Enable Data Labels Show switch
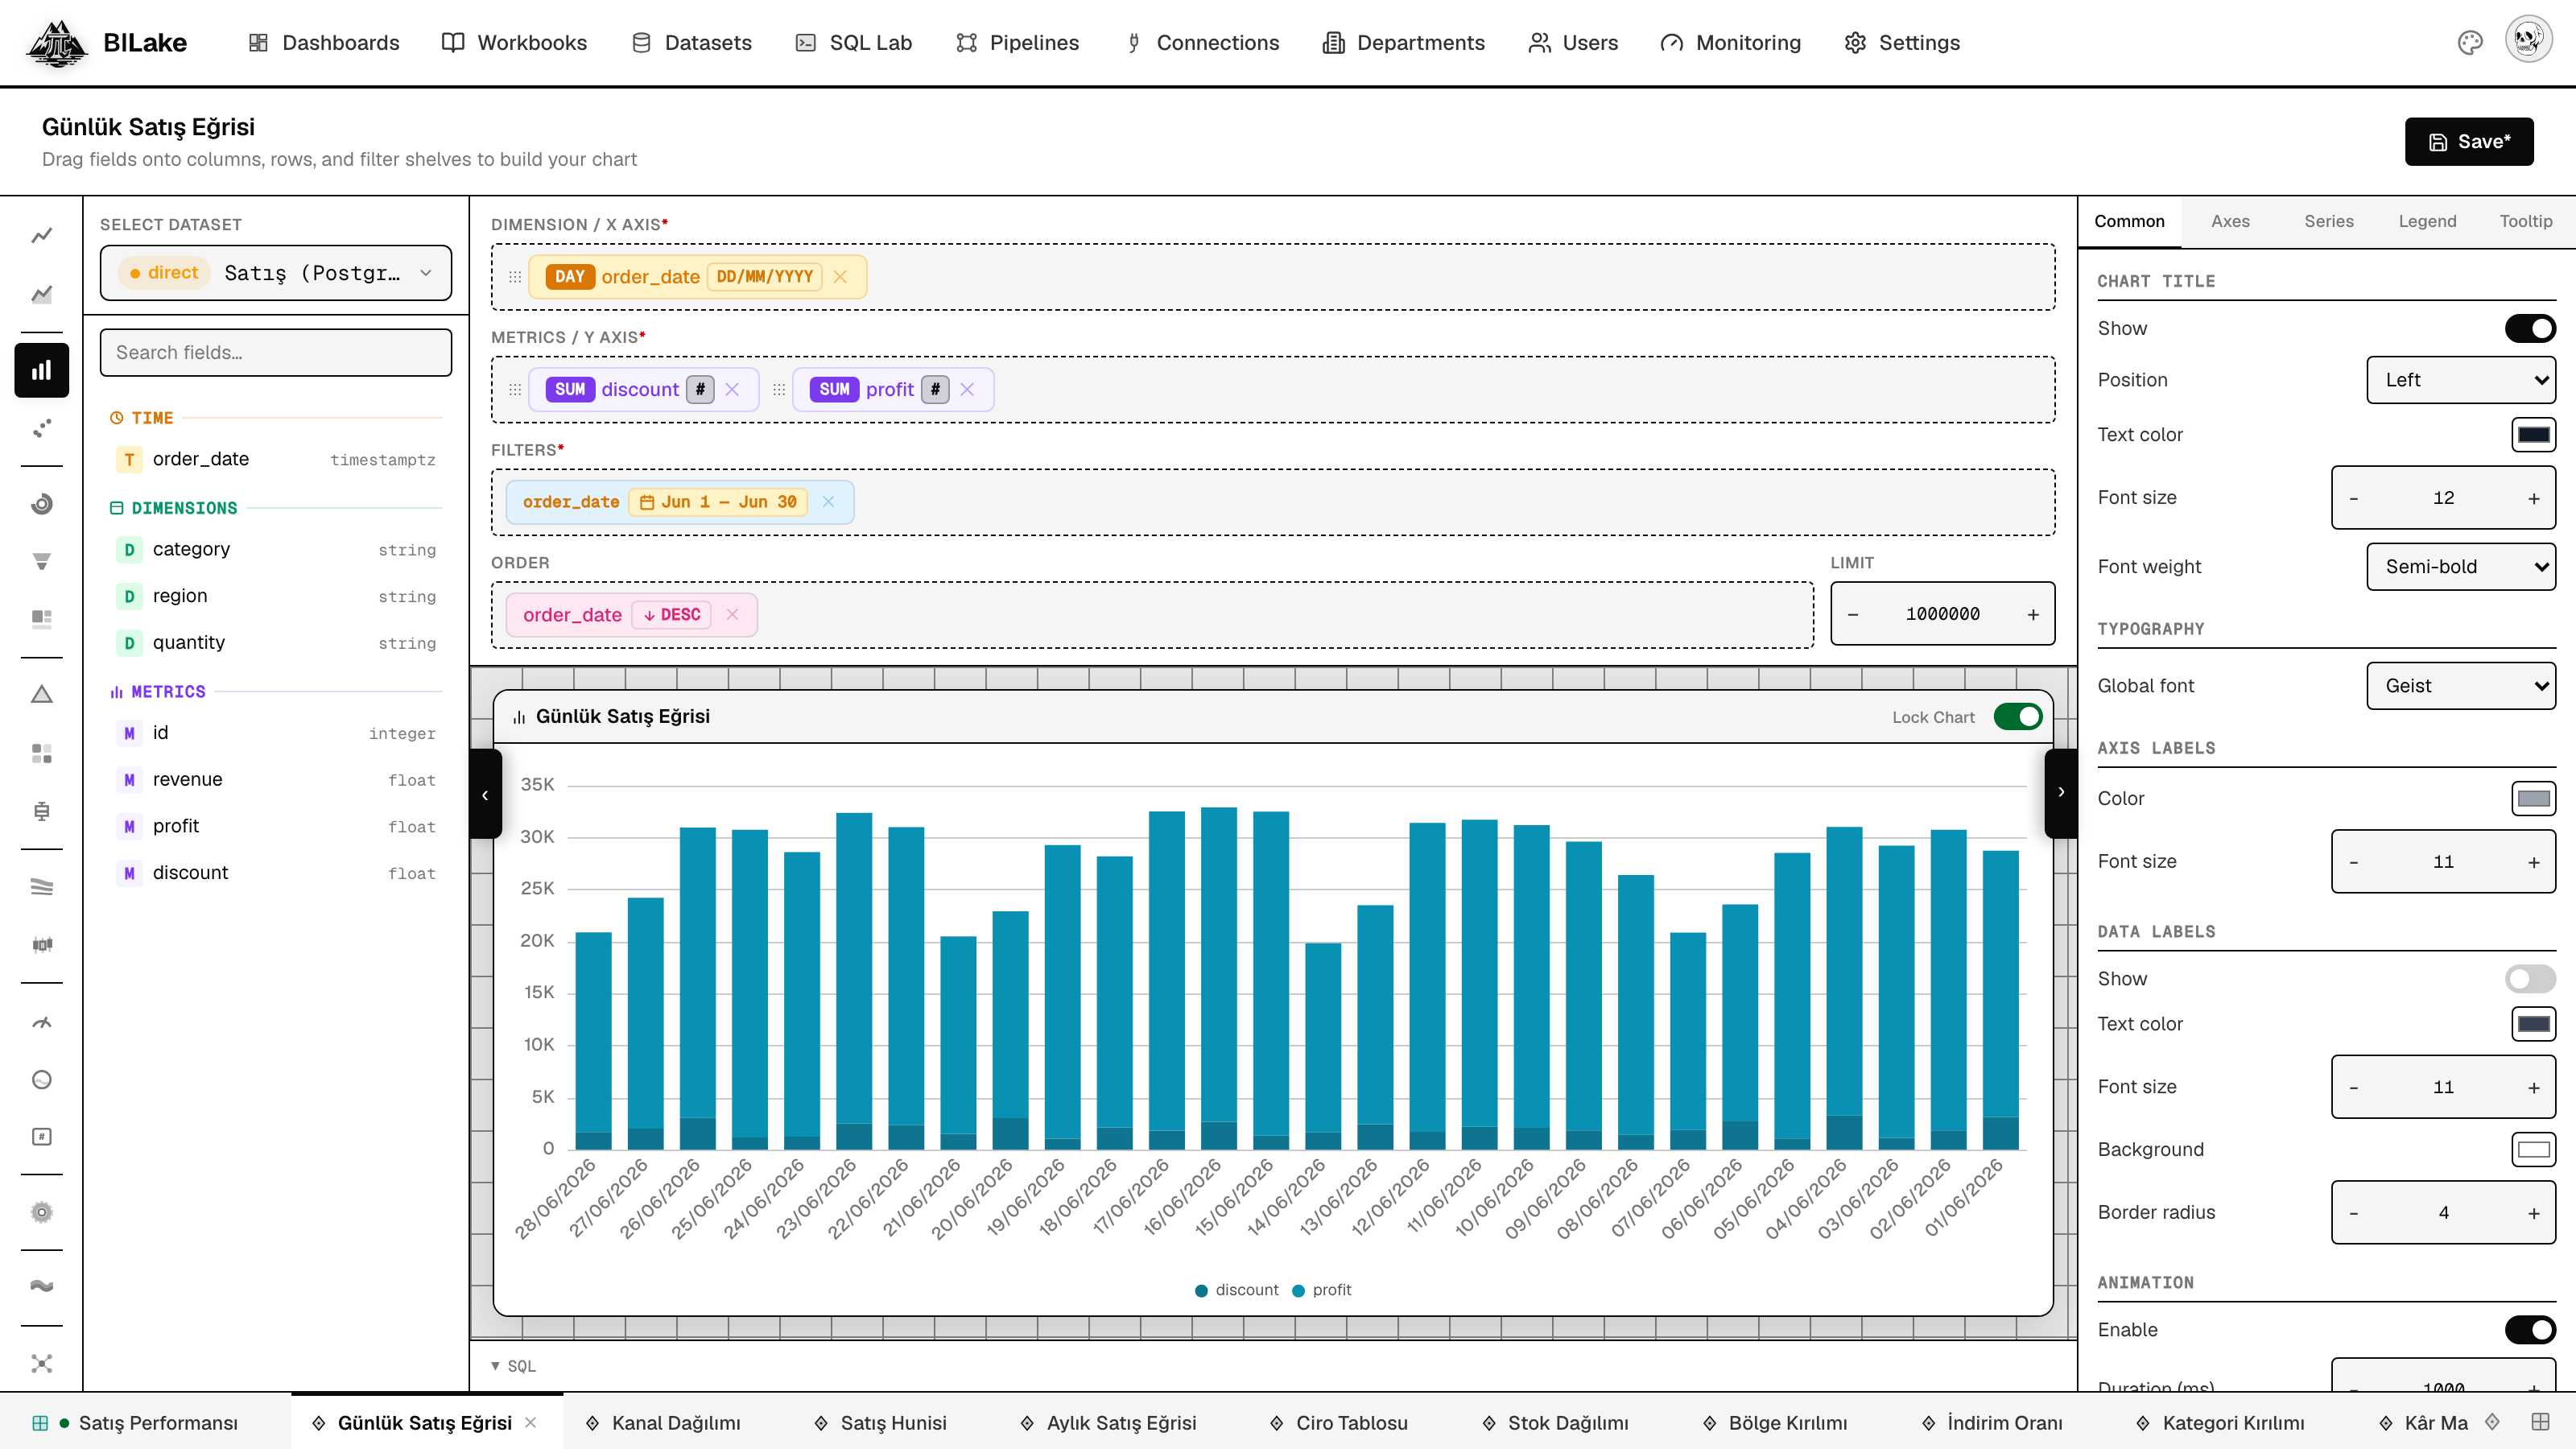 [x=2530, y=979]
